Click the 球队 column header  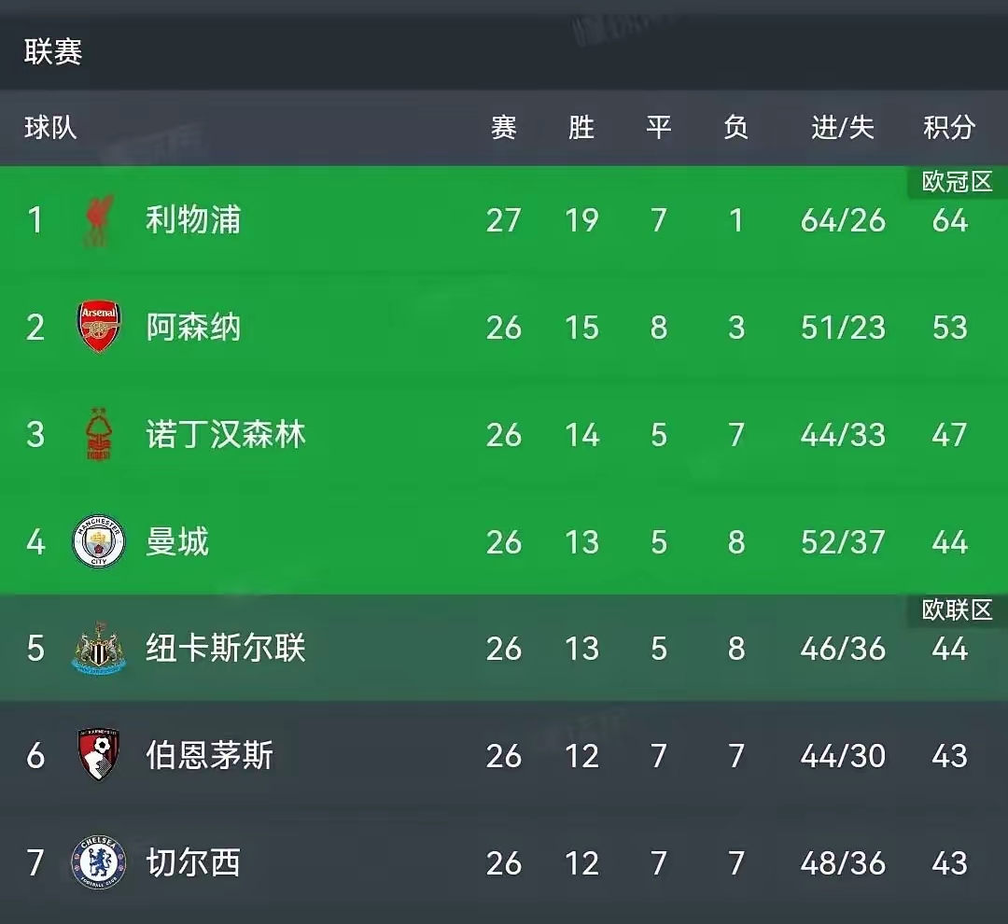click(x=50, y=127)
